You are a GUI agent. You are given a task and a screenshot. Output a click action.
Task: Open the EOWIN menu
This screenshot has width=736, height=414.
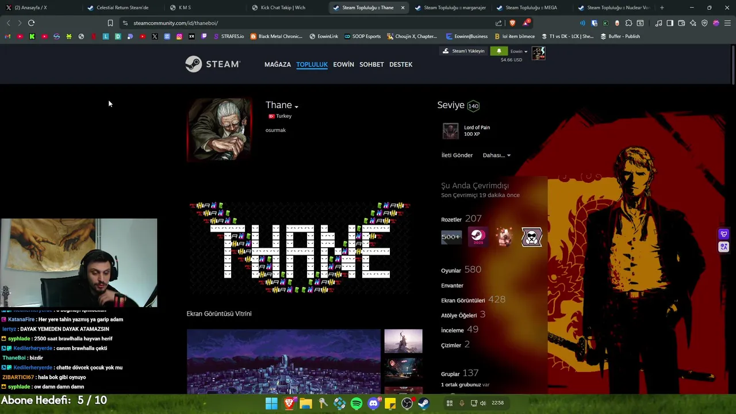343,64
